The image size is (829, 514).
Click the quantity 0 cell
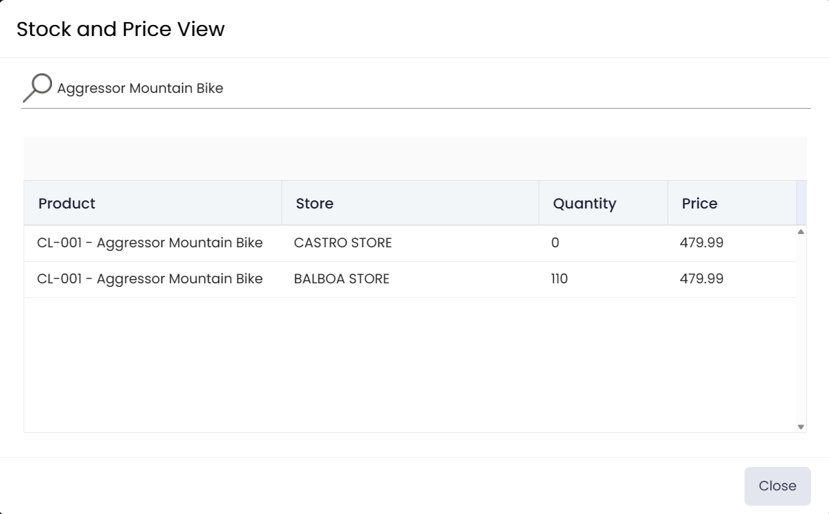[555, 243]
